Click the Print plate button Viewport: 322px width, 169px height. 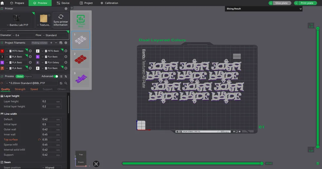click(307, 3)
